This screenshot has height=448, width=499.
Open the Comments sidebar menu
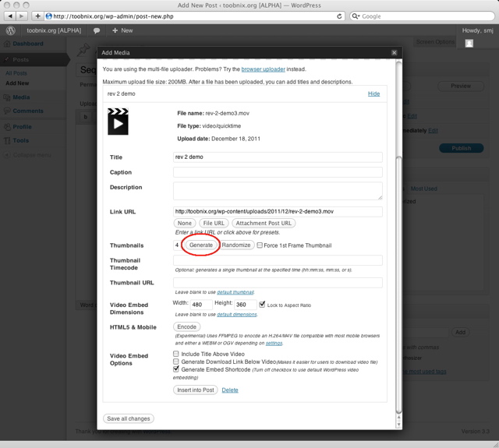(x=28, y=111)
